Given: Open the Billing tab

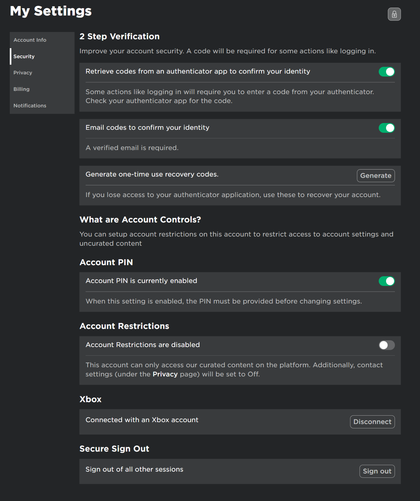Looking at the screenshot, I should [x=21, y=89].
